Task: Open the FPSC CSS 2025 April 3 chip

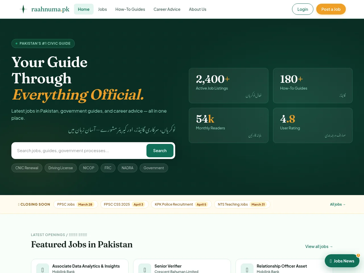Action: [125, 204]
